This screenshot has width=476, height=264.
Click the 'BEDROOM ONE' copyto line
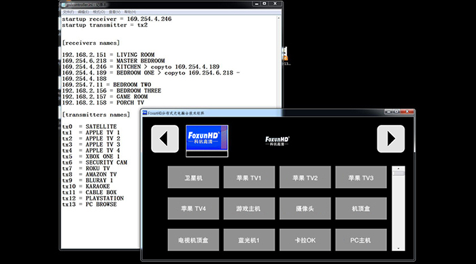(151, 73)
